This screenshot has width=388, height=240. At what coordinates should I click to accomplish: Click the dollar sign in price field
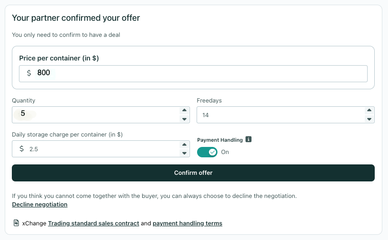29,73
